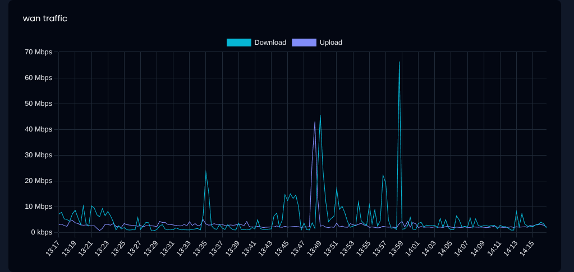Click the 13:17 time label on x-axis
This screenshot has height=272, width=574.
53,247
